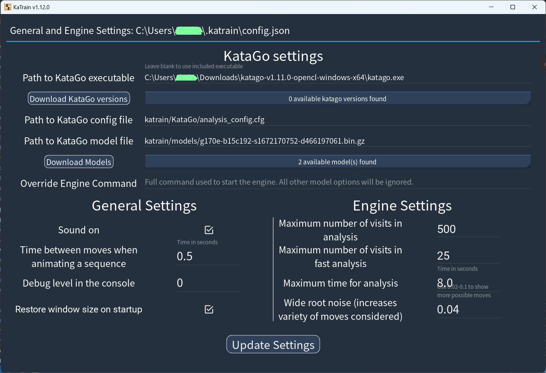546x373 pixels.
Task: Click the 'General and Engine Settings' popup title
Action: [x=150, y=31]
